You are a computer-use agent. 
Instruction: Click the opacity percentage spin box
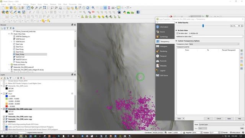tap(237, 26)
